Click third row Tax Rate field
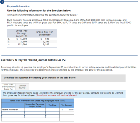This screenshot has width=140, height=123. click(x=52, y=116)
